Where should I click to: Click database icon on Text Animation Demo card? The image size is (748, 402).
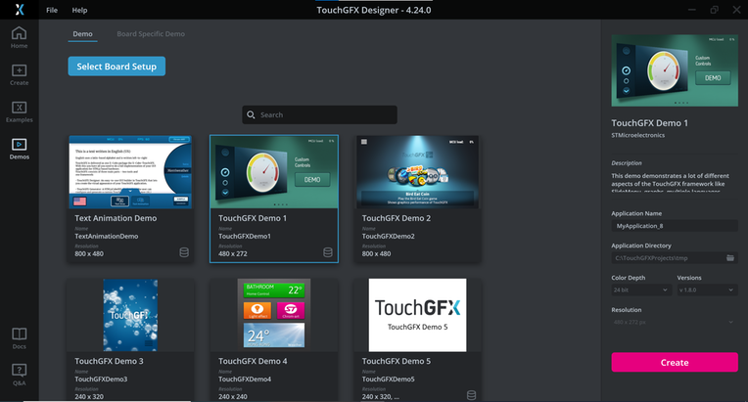point(184,252)
